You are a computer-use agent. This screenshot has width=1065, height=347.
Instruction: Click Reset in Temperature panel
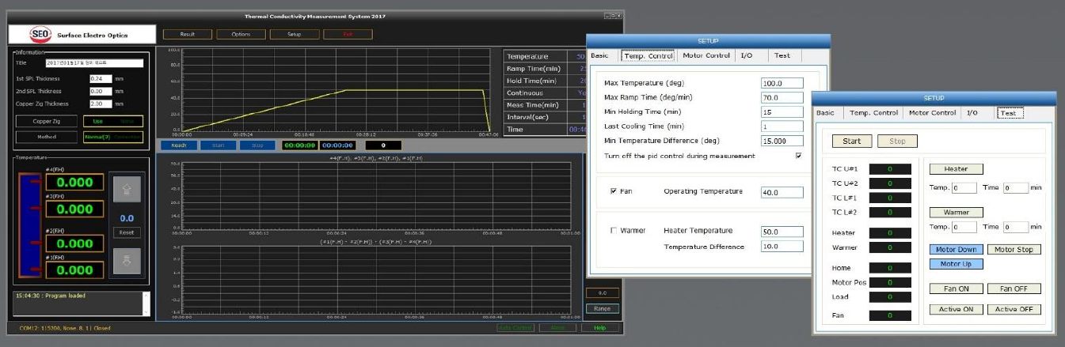tap(126, 232)
